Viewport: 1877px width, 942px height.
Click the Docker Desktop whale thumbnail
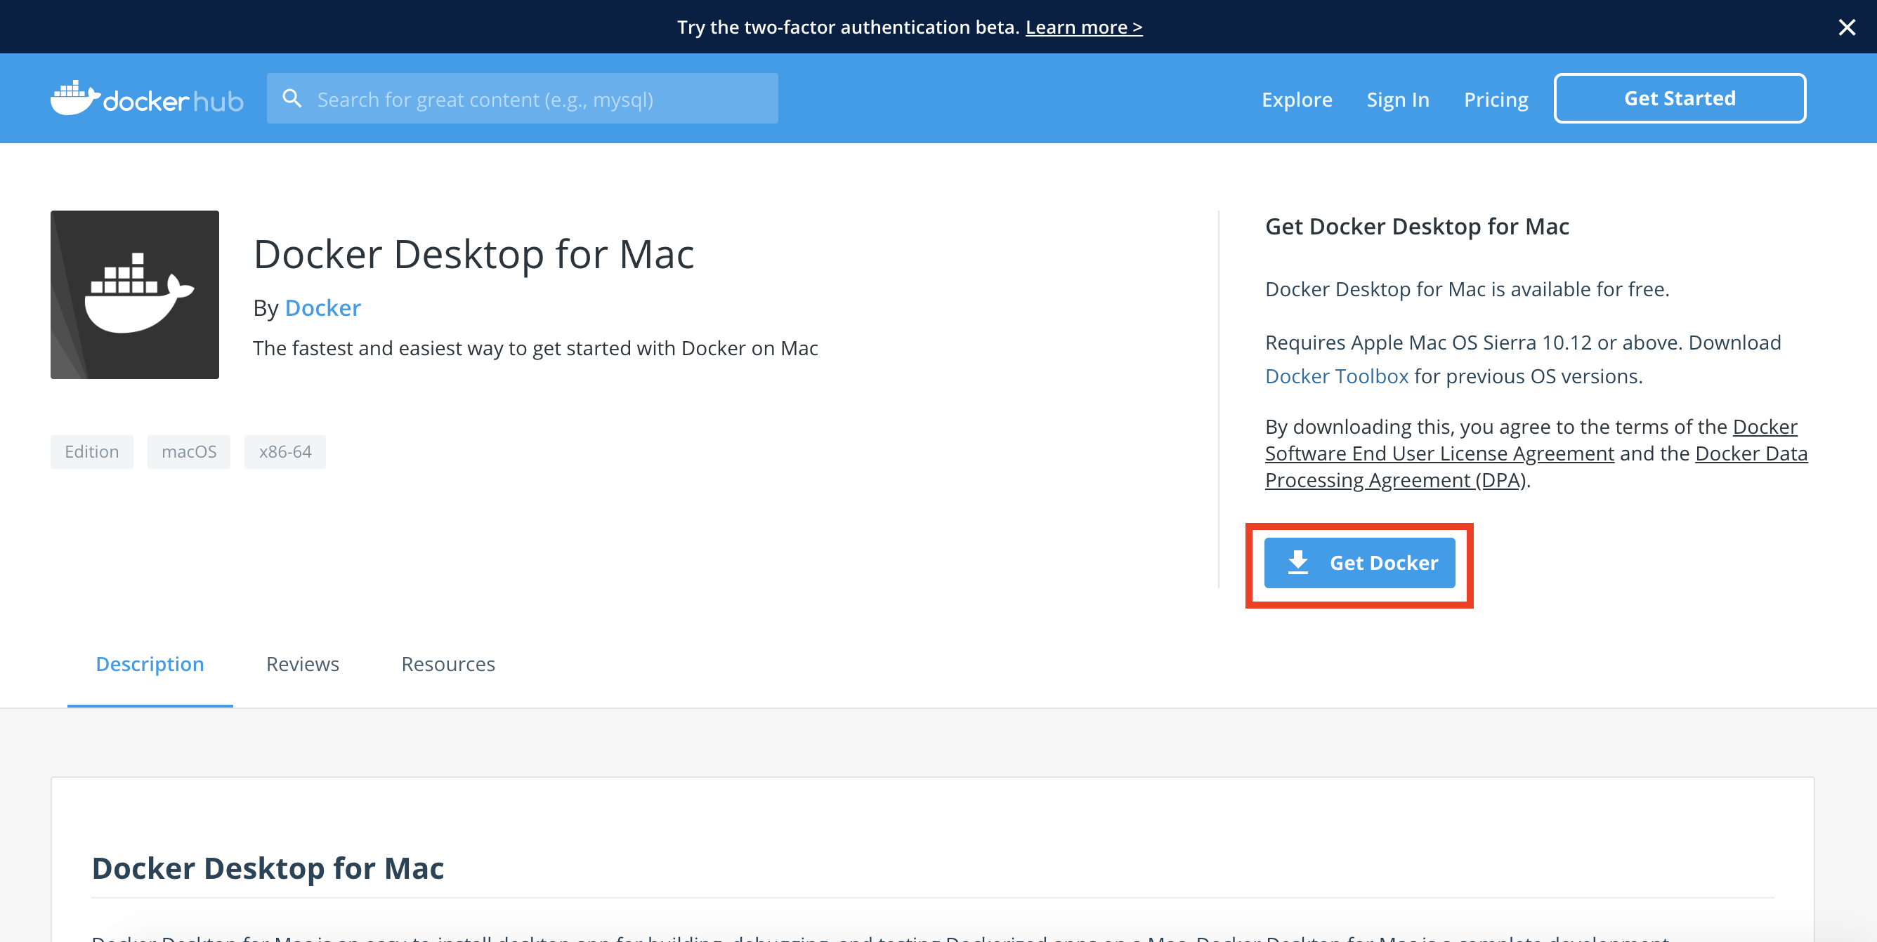coord(135,295)
